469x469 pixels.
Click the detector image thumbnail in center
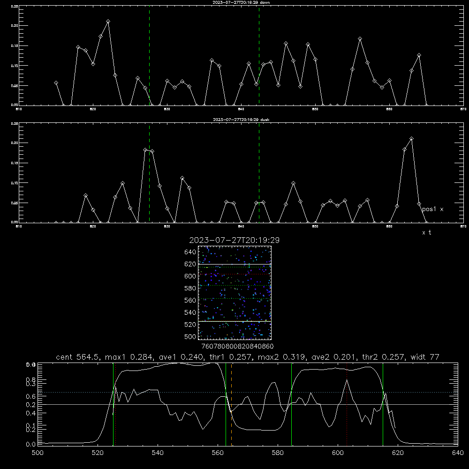tap(234, 293)
